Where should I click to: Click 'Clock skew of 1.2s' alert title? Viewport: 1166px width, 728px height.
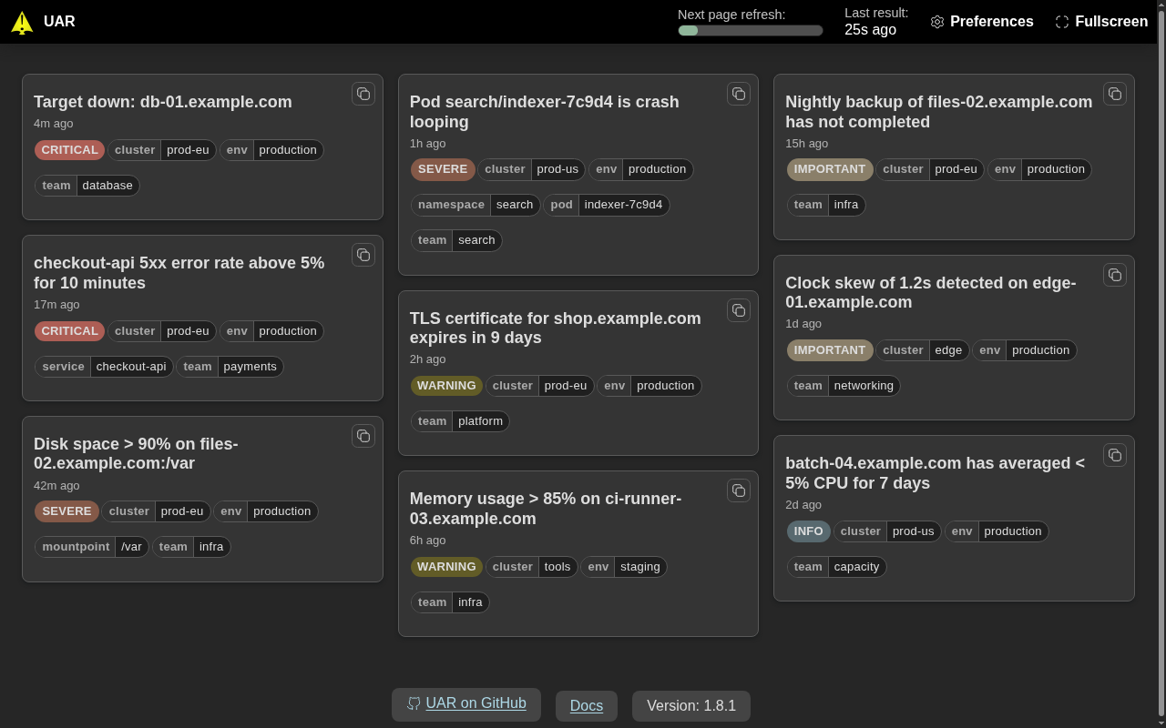point(931,292)
